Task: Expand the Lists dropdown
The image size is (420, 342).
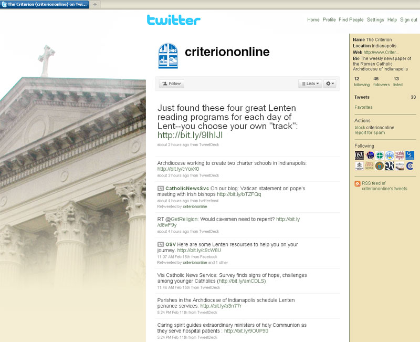Action: tap(310, 84)
